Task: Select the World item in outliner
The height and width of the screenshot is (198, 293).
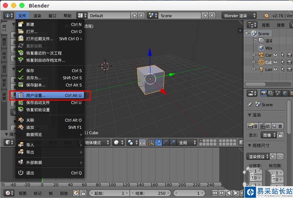Action: click(x=265, y=48)
